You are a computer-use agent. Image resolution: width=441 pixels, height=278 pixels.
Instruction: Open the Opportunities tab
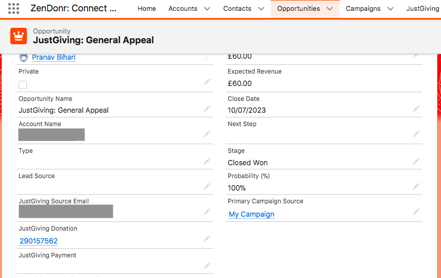coord(298,9)
